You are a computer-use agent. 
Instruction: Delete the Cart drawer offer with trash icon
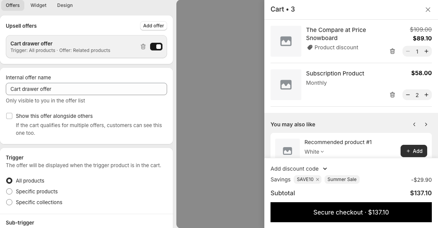[x=143, y=47]
